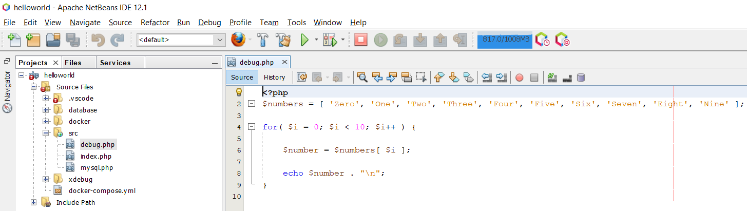The width and height of the screenshot is (747, 211).
Task: Click the Build Project hammer icon
Action: point(263,40)
